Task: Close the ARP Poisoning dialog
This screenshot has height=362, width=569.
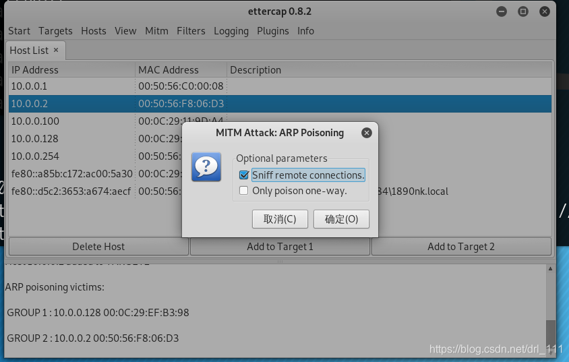Action: coord(367,133)
